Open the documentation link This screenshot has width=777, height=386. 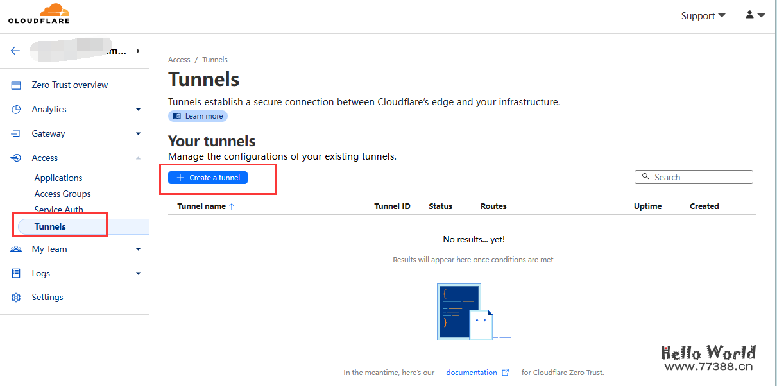point(472,373)
